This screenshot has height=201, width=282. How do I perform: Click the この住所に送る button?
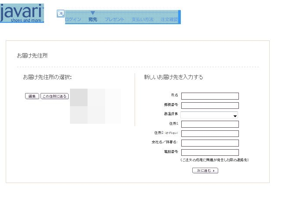pos(55,96)
